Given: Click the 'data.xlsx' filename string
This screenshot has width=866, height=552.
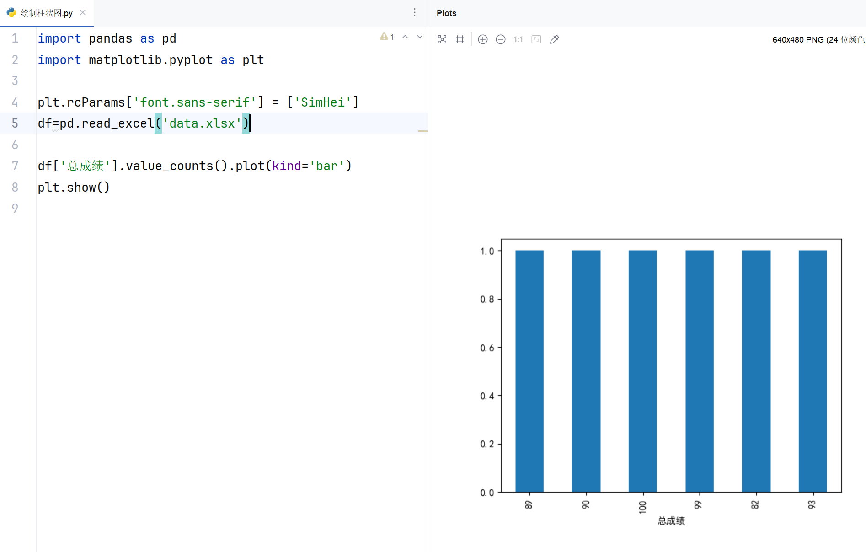Looking at the screenshot, I should click(202, 123).
